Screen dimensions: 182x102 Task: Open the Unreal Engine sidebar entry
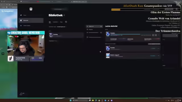tap(31, 25)
